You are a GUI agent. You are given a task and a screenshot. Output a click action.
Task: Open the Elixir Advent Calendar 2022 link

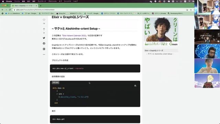click(x=74, y=35)
